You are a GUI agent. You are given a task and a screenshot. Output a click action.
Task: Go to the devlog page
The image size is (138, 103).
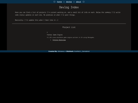[x=69, y=2]
